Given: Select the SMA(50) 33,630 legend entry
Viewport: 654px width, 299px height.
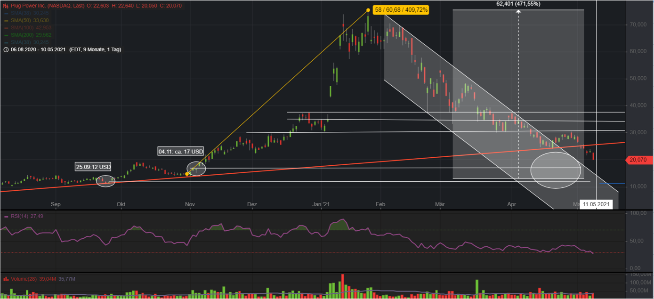Looking at the screenshot, I should pyautogui.click(x=29, y=21).
